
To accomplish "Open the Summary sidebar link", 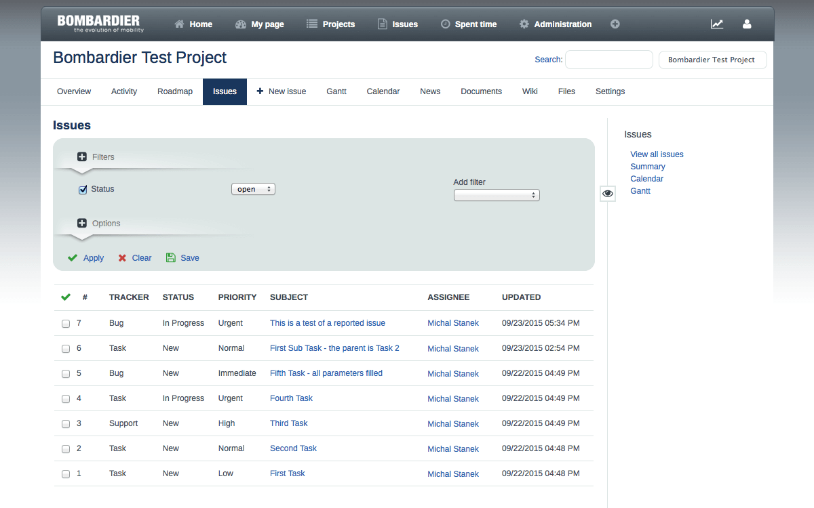I will pos(648,167).
